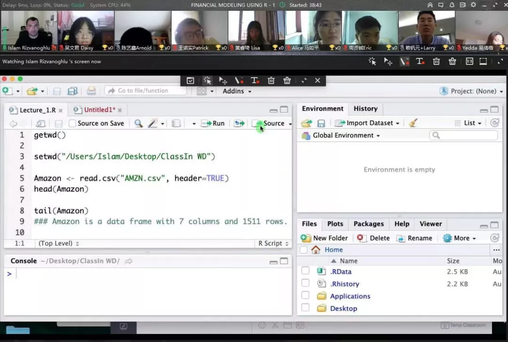Open the Desktop folder link
Viewport: 508px width, 342px height.
(x=343, y=308)
